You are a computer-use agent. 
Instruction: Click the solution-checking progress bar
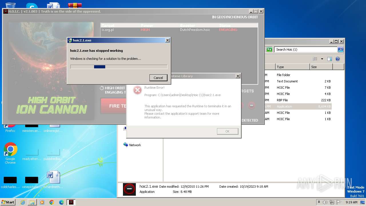[x=119, y=67]
